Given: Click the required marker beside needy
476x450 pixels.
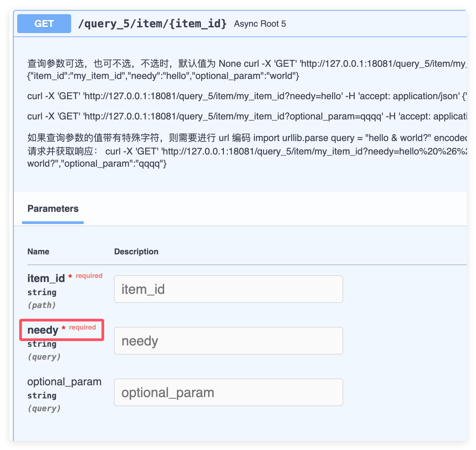Looking at the screenshot, I should pos(82,328).
